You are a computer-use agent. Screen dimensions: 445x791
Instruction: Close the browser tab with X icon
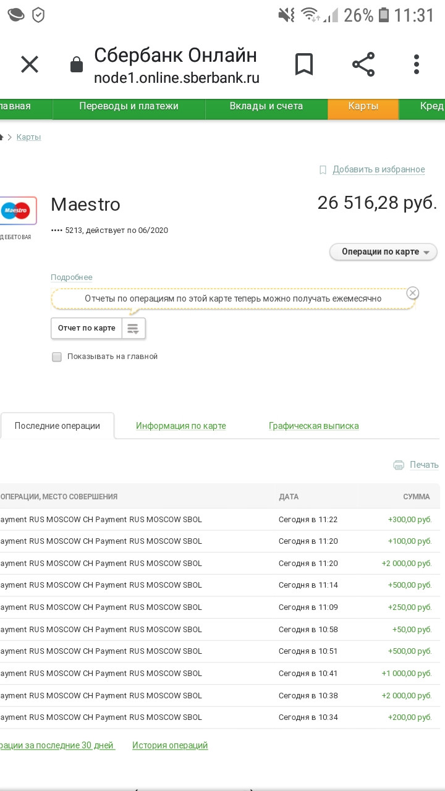pyautogui.click(x=30, y=64)
